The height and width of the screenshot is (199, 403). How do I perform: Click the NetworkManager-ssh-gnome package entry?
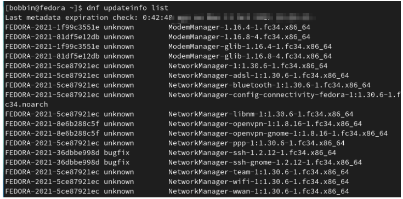[265, 162]
